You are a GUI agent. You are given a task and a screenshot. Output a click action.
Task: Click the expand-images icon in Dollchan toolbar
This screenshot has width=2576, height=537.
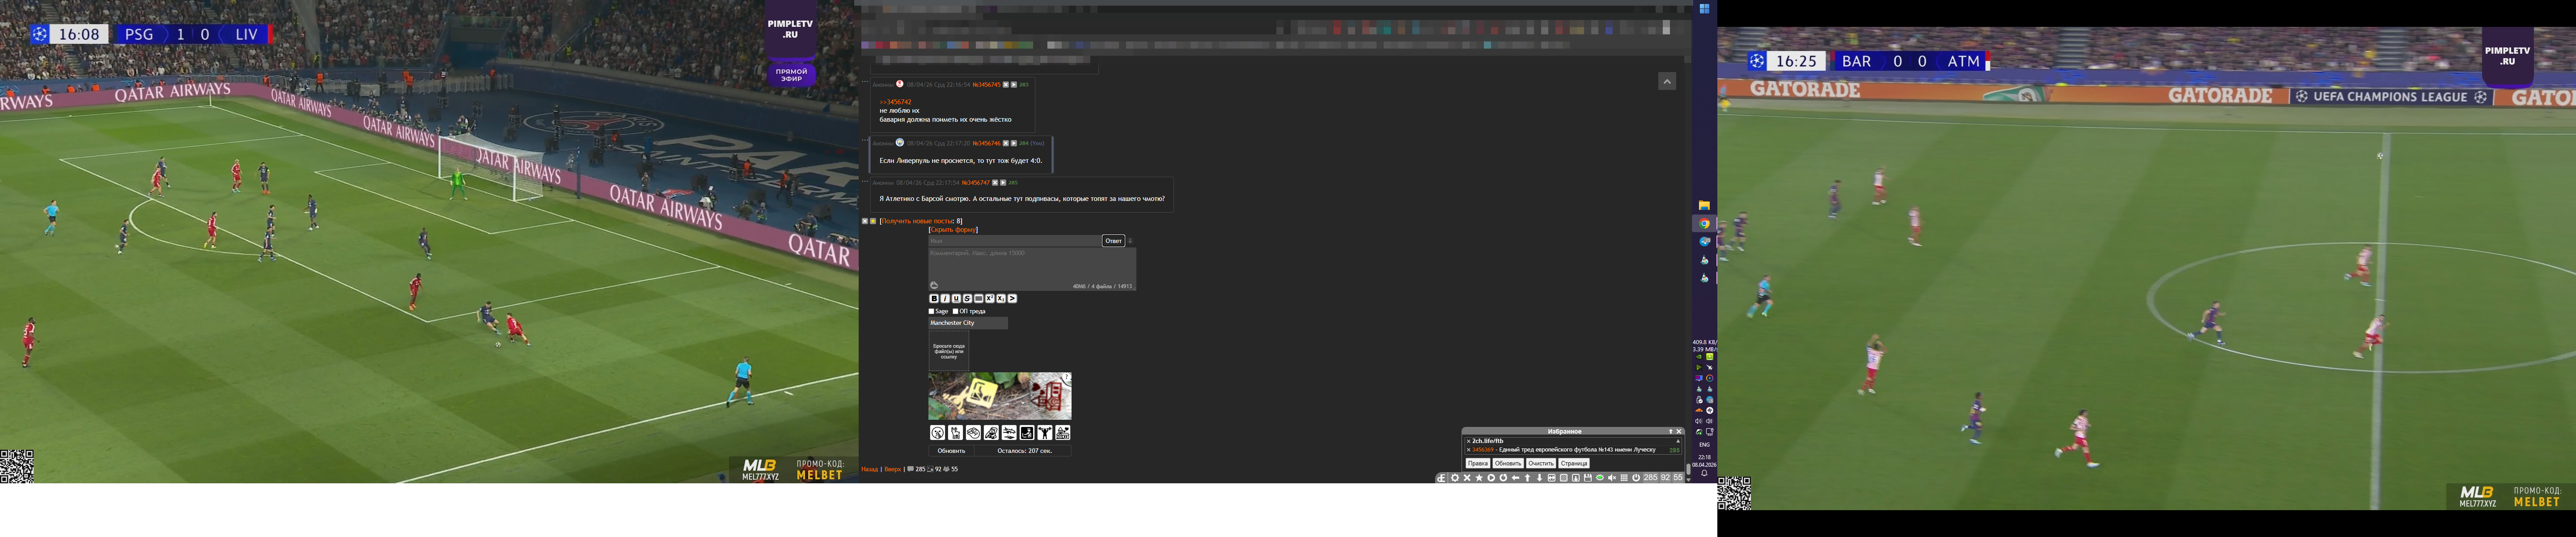(1551, 478)
